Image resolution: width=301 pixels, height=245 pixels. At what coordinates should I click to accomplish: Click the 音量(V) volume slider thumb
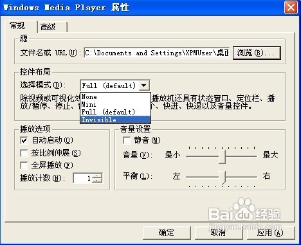pyautogui.click(x=223, y=156)
